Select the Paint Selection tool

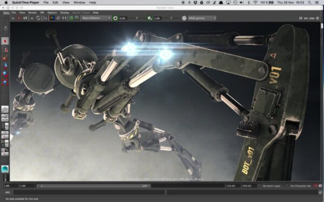click(5, 58)
